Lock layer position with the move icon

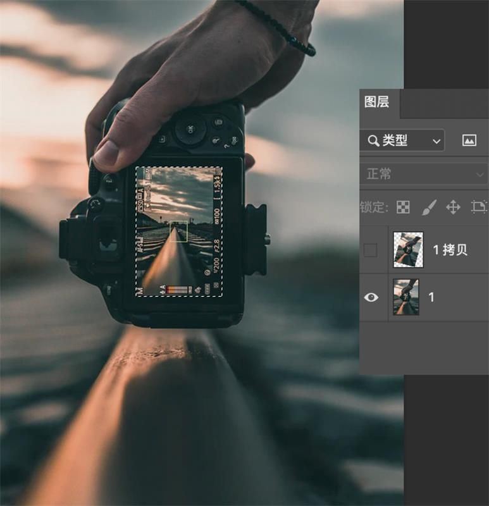[453, 207]
